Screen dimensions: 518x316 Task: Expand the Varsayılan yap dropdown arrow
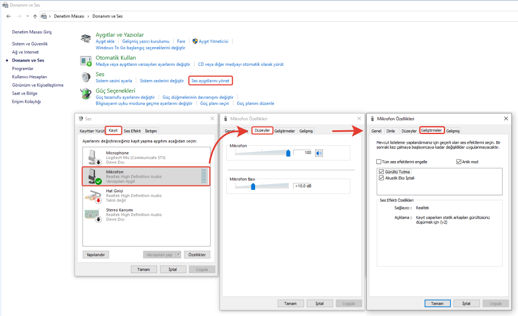pyautogui.click(x=178, y=255)
